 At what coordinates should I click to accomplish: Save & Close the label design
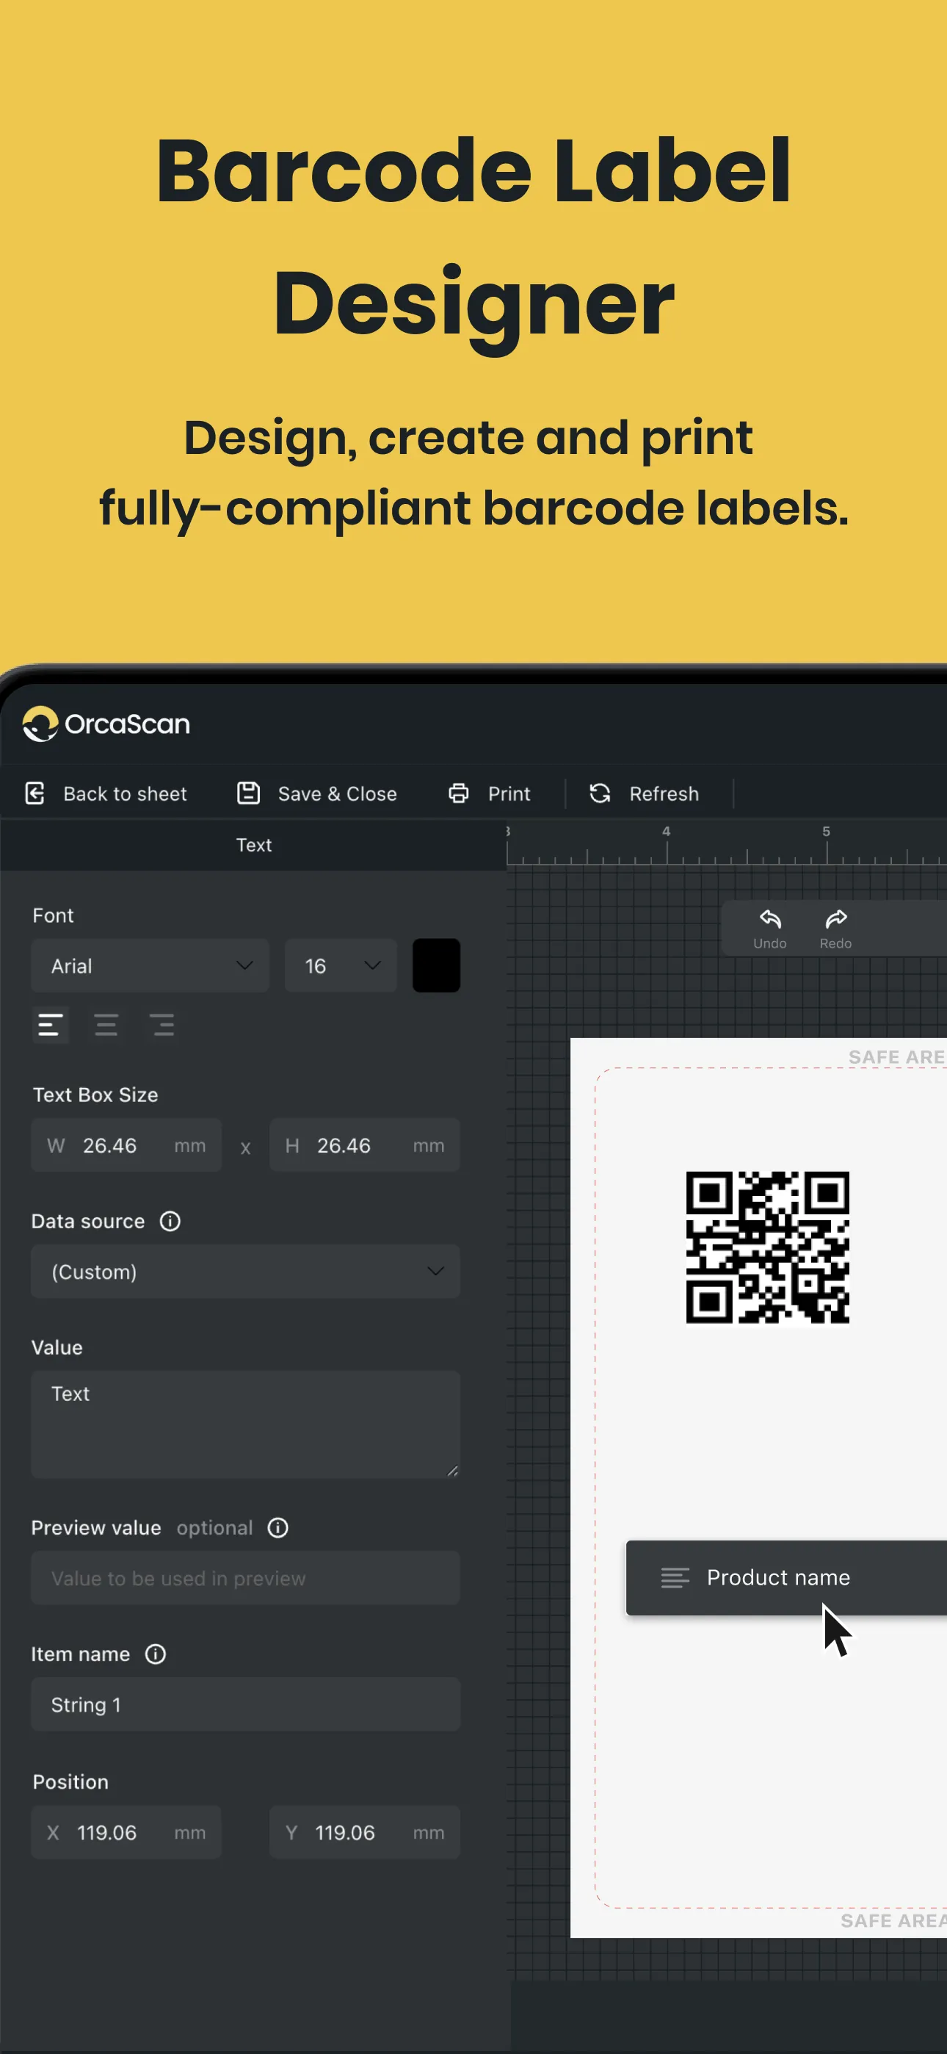coord(337,794)
